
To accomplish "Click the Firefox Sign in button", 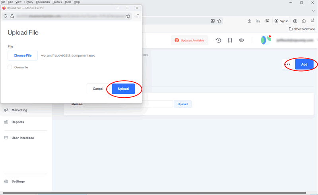I will click(281, 21).
